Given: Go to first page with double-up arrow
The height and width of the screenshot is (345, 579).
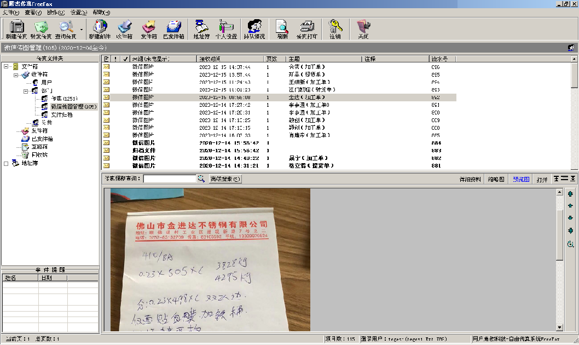Looking at the screenshot, I should point(570,193).
